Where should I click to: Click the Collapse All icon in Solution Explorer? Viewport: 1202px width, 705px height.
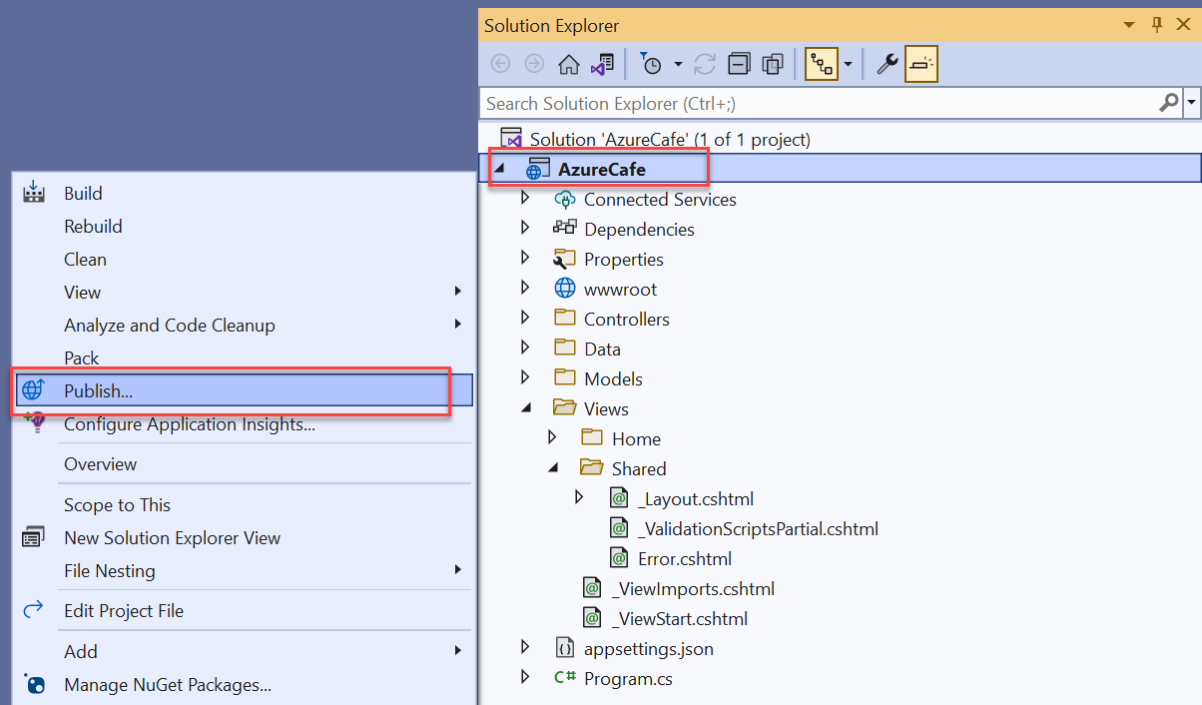coord(739,63)
